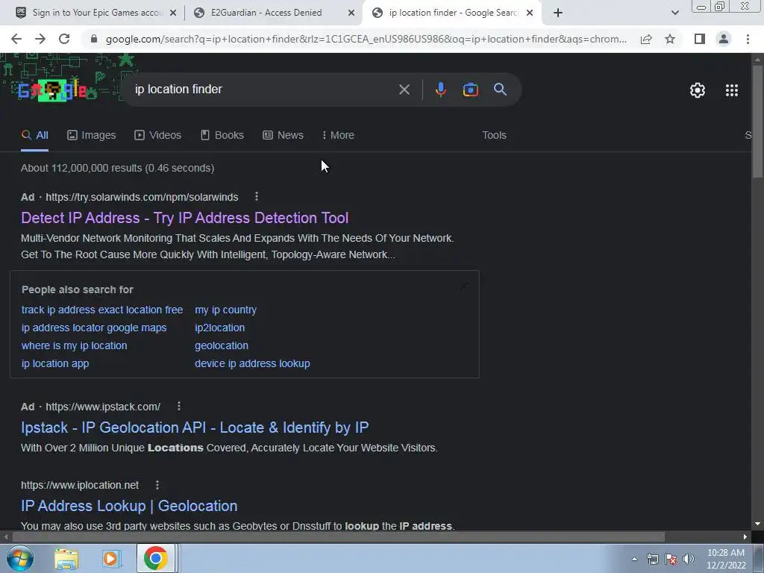Open the Google apps grid
Screen dimensions: 764x573
[731, 90]
